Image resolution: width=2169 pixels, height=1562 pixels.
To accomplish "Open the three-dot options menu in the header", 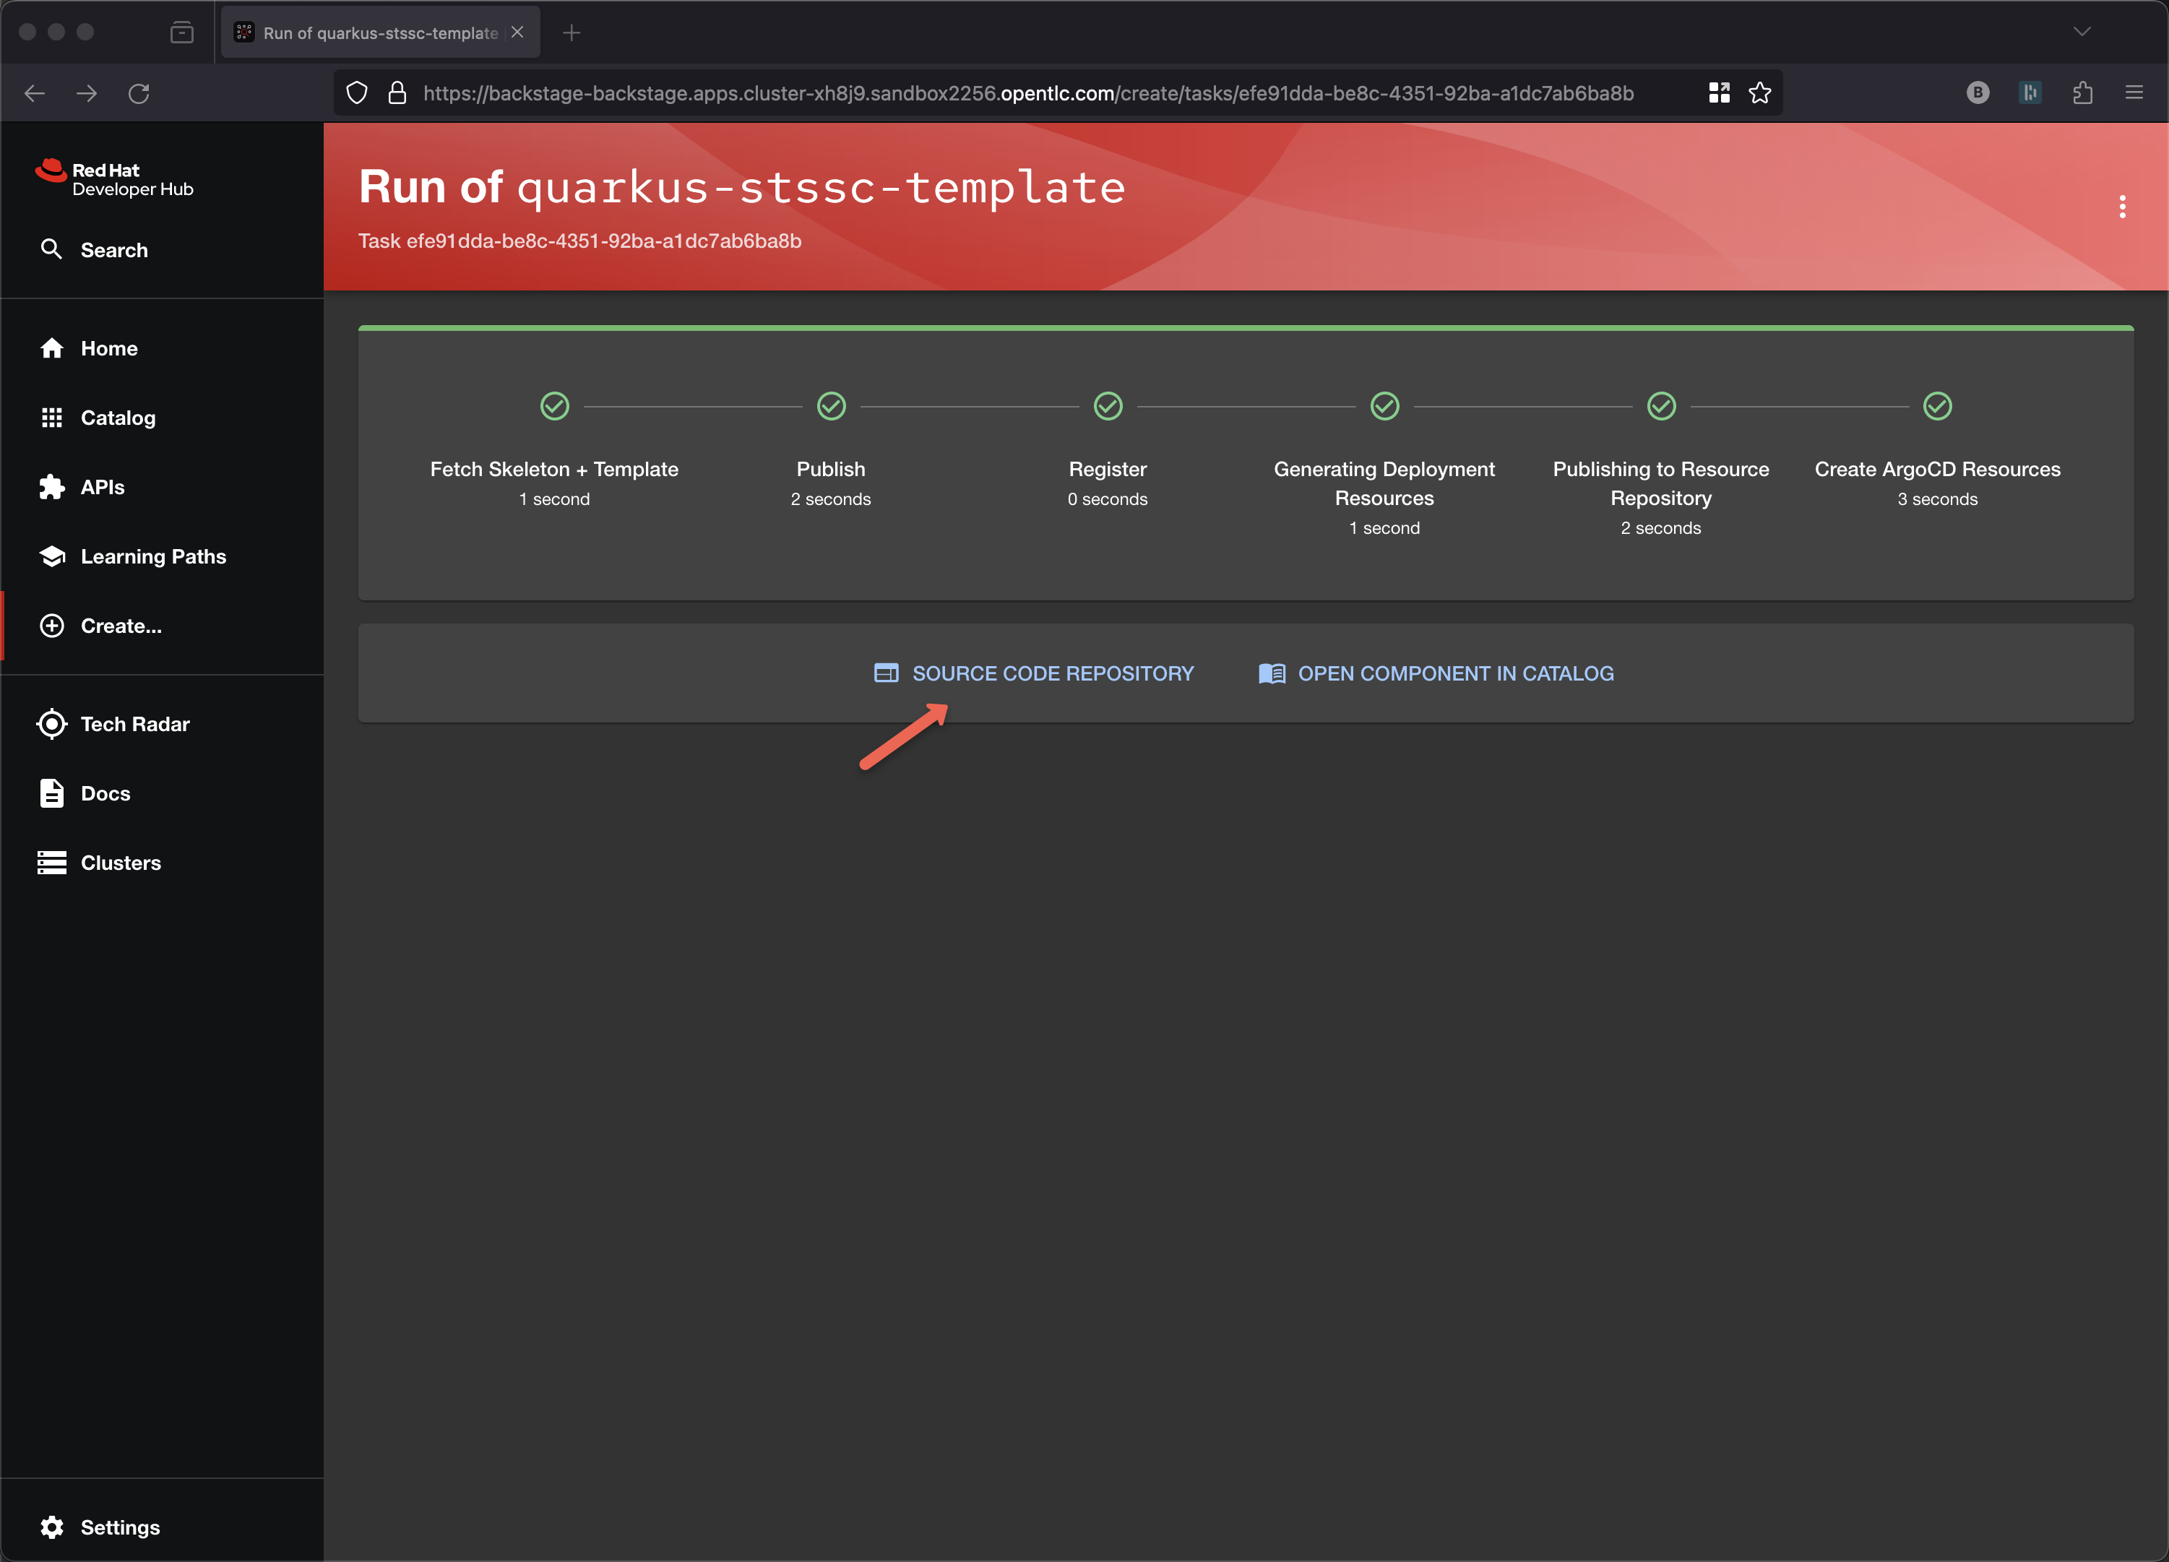I will tap(2122, 207).
